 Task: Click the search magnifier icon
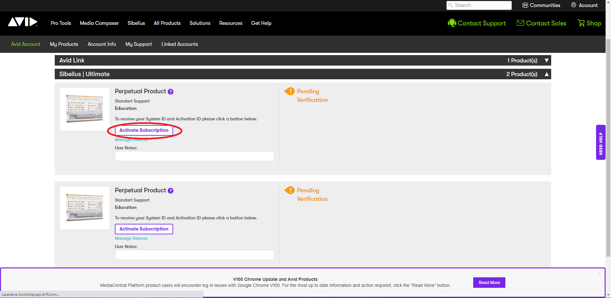[451, 5]
